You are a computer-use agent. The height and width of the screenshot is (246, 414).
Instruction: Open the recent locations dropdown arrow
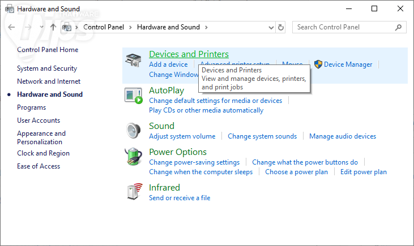(41, 27)
